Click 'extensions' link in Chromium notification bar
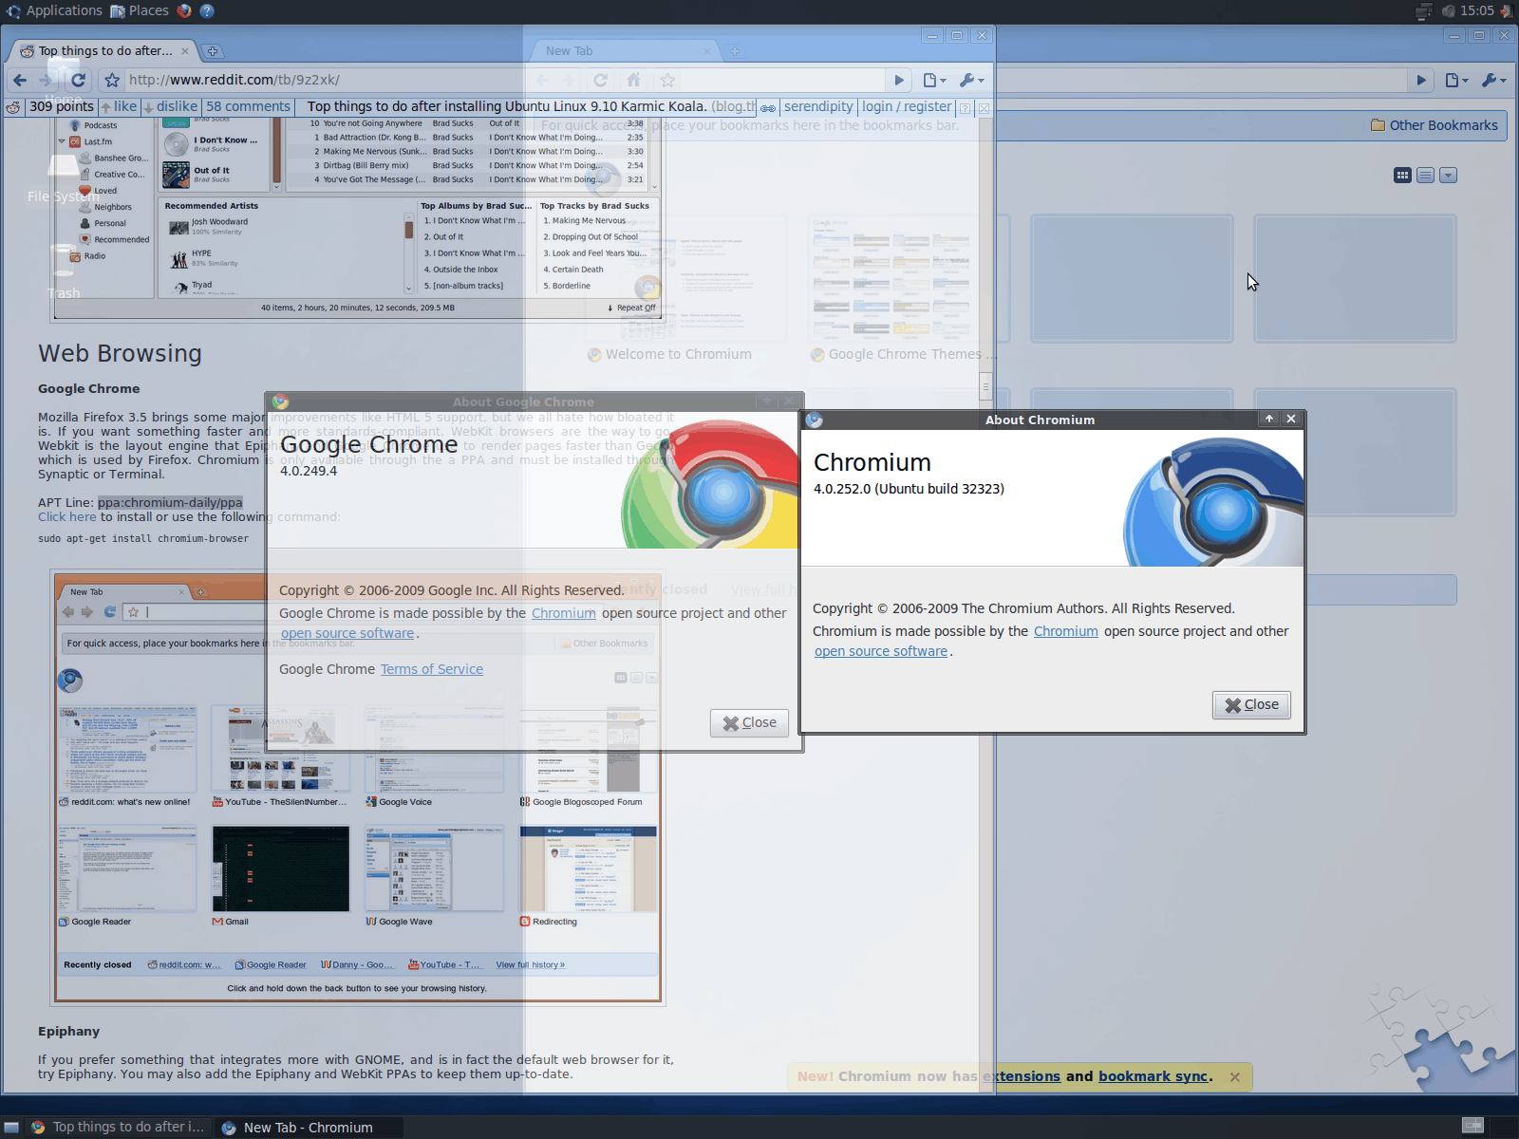The width and height of the screenshot is (1519, 1139). (x=1022, y=1076)
